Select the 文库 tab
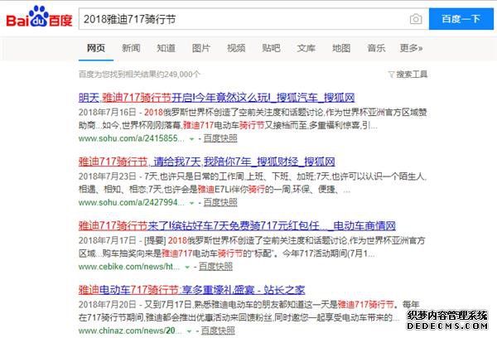The height and width of the screenshot is (338, 497). coord(306,48)
